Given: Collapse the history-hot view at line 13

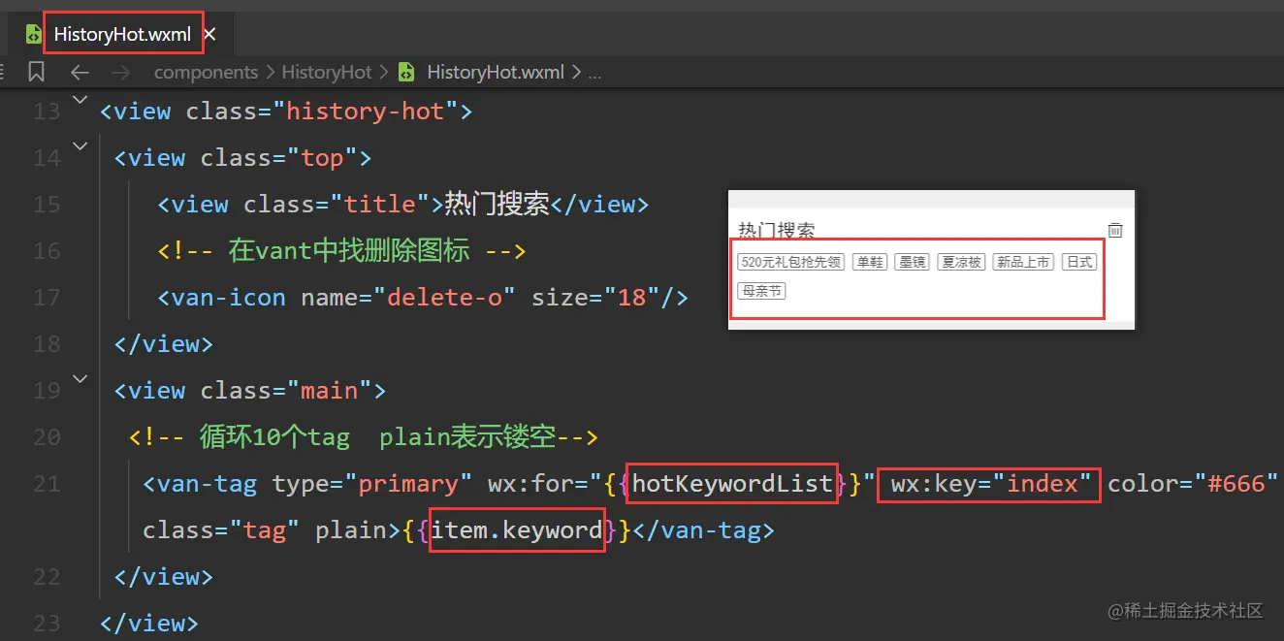Looking at the screenshot, I should tap(80, 100).
